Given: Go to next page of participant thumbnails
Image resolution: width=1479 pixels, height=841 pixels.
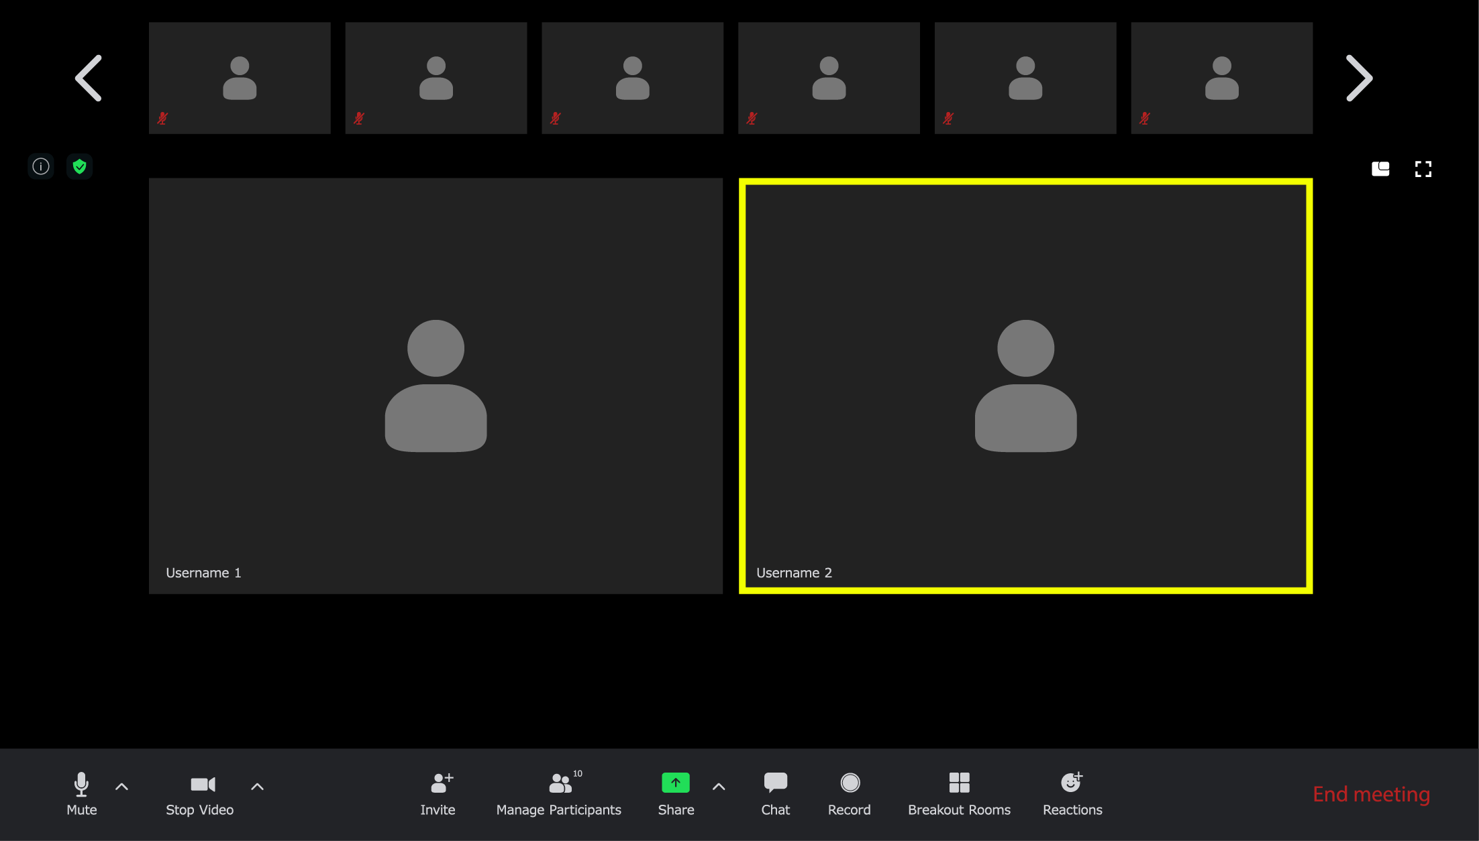Looking at the screenshot, I should tap(1359, 78).
